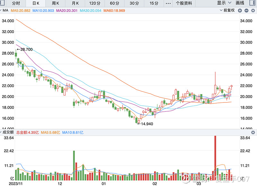Switch to the 60分 timeframe
The image size is (257, 187).
[115, 3]
